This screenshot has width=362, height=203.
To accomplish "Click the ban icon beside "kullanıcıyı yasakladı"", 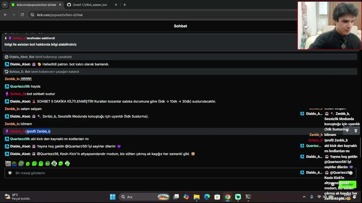I will point(7,57).
